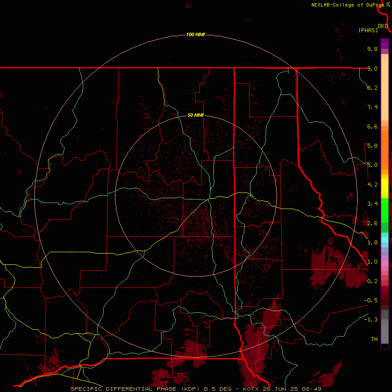
Task: Click the Specific Differential Phase KDP caption
Action: point(196,389)
